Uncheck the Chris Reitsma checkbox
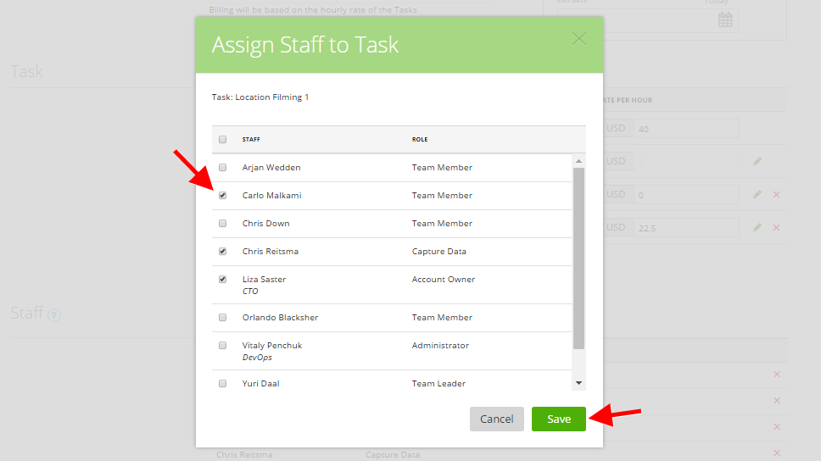The height and width of the screenshot is (461, 821). coord(222,251)
